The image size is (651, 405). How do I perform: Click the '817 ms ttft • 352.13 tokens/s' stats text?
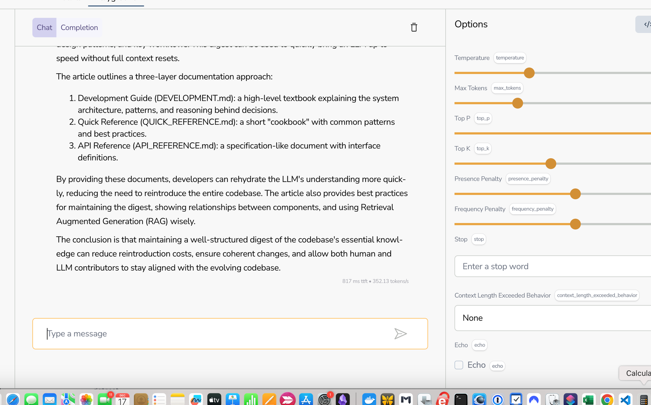pos(375,281)
